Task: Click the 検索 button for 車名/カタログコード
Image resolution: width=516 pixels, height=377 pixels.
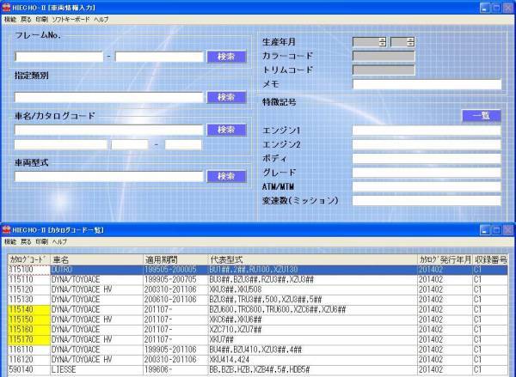Action: point(226,130)
